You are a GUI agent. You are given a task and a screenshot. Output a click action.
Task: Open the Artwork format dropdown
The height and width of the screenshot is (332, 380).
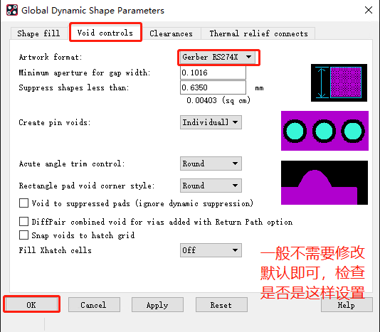point(218,57)
